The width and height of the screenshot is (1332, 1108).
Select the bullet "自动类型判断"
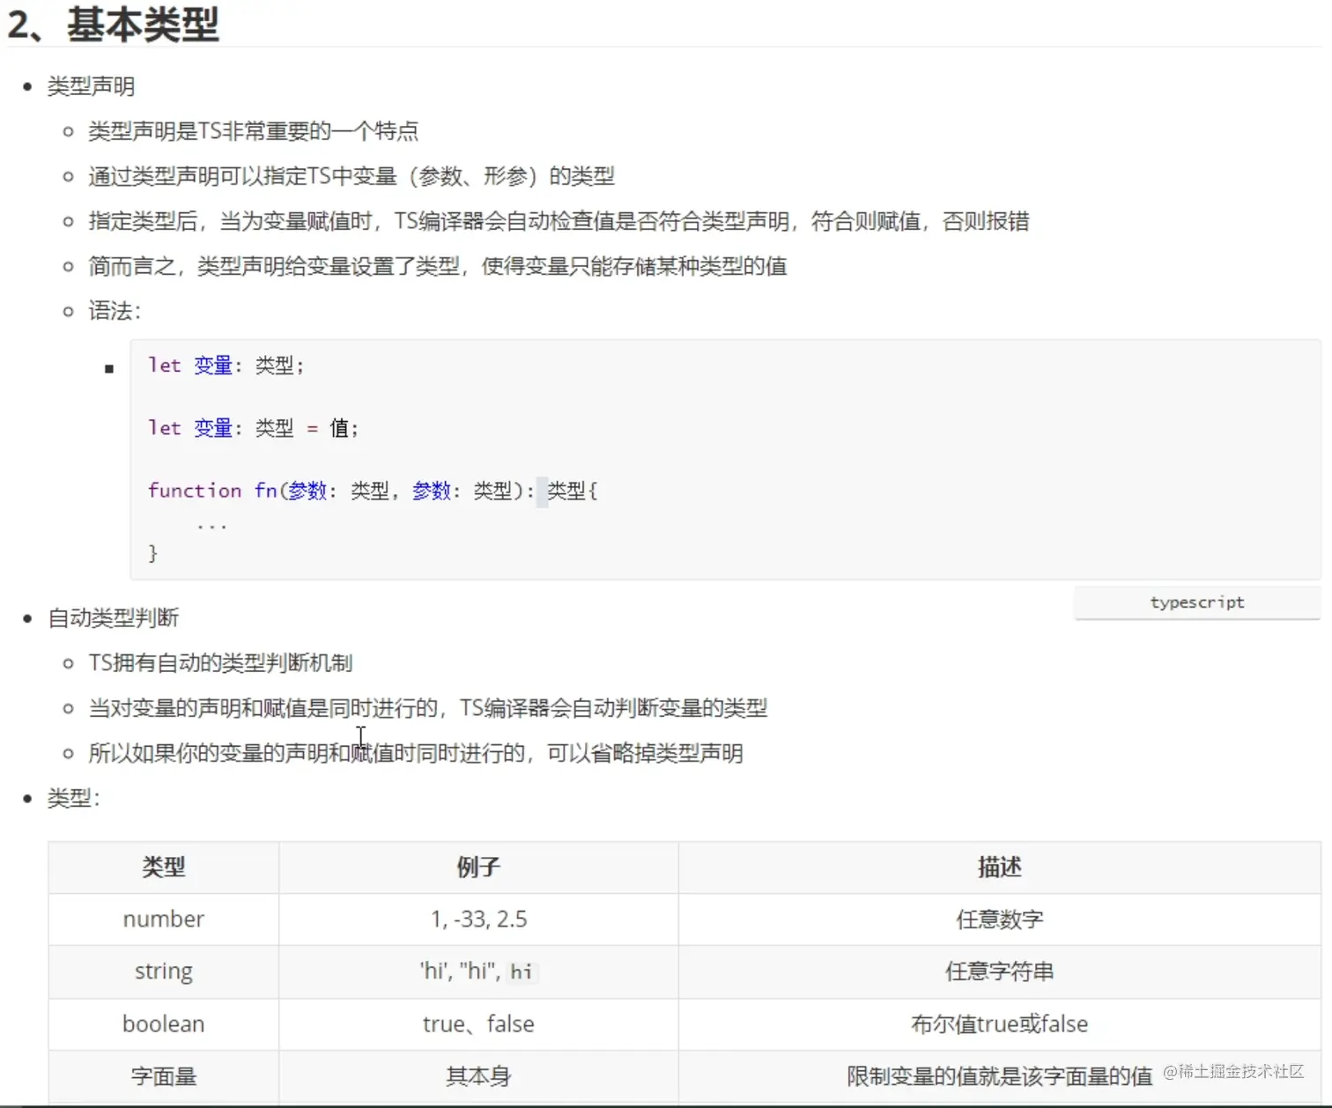click(x=113, y=618)
